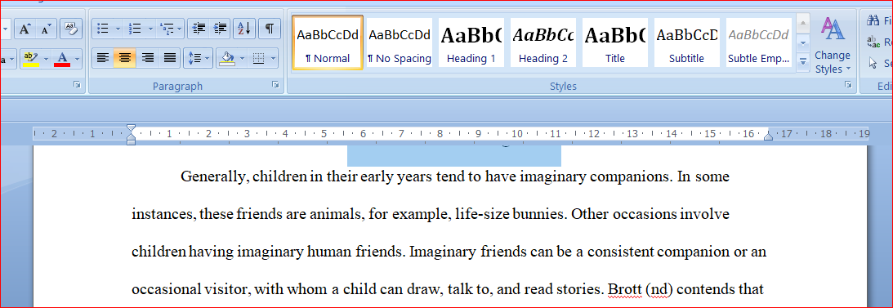Apply the Subtitle style
Image resolution: width=893 pixels, height=308 pixels.
click(x=686, y=42)
